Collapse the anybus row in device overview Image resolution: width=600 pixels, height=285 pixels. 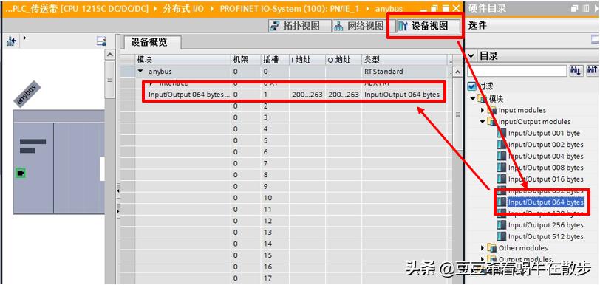coord(140,71)
